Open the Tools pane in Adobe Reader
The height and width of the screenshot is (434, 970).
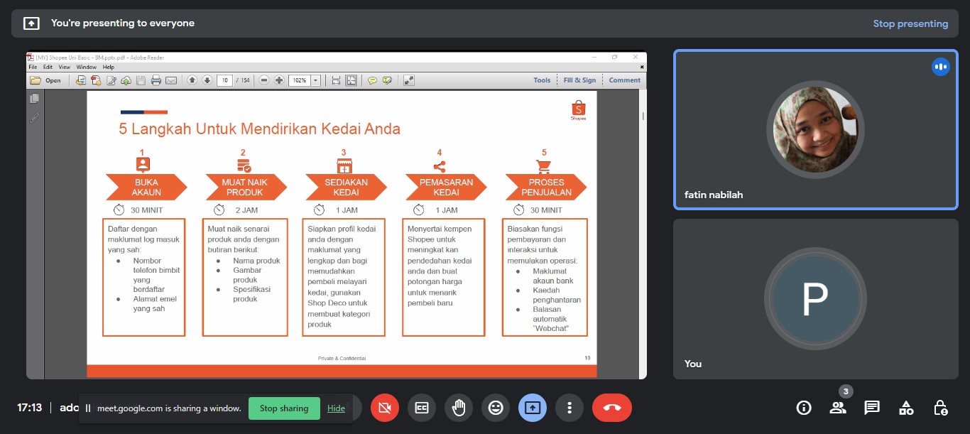tap(542, 80)
